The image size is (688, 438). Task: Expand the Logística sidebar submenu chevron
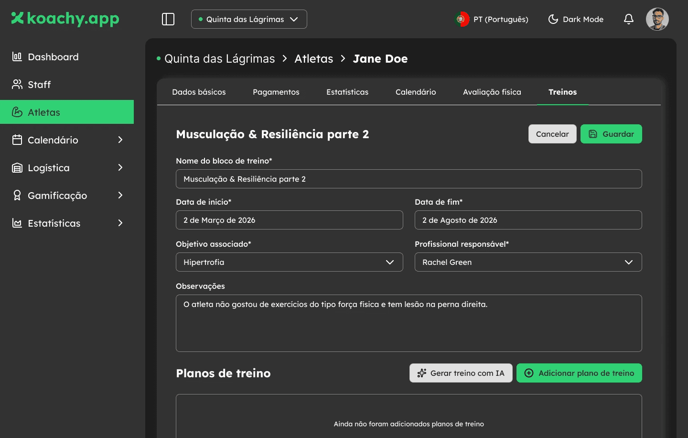pyautogui.click(x=120, y=168)
